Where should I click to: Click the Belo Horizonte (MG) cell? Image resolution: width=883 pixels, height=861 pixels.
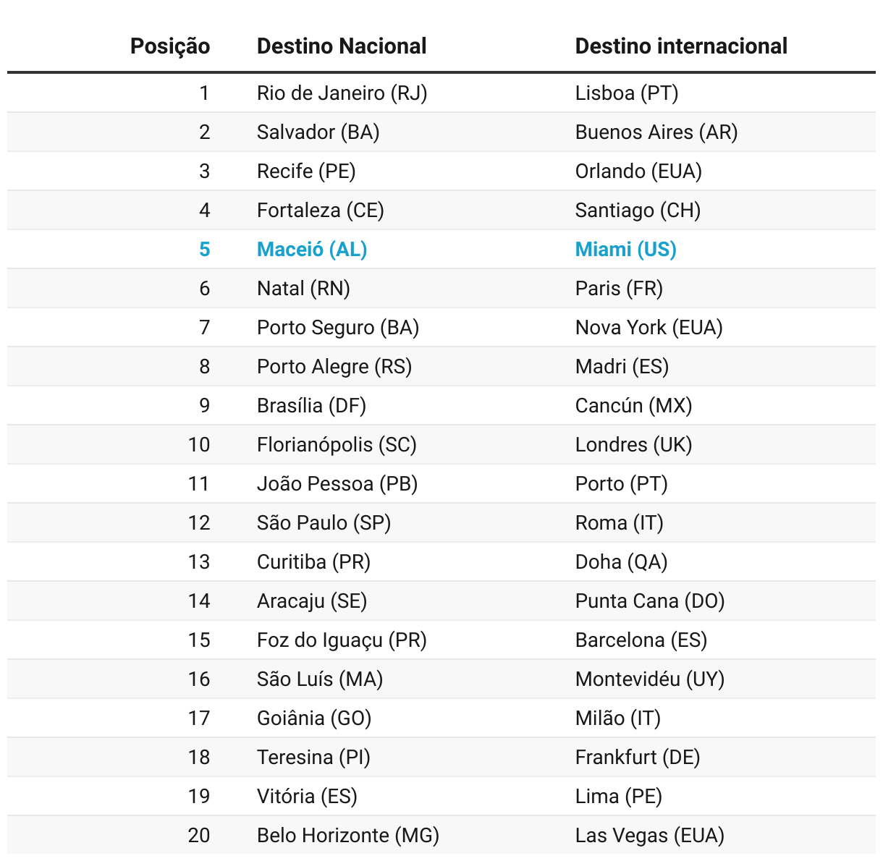coord(348,836)
